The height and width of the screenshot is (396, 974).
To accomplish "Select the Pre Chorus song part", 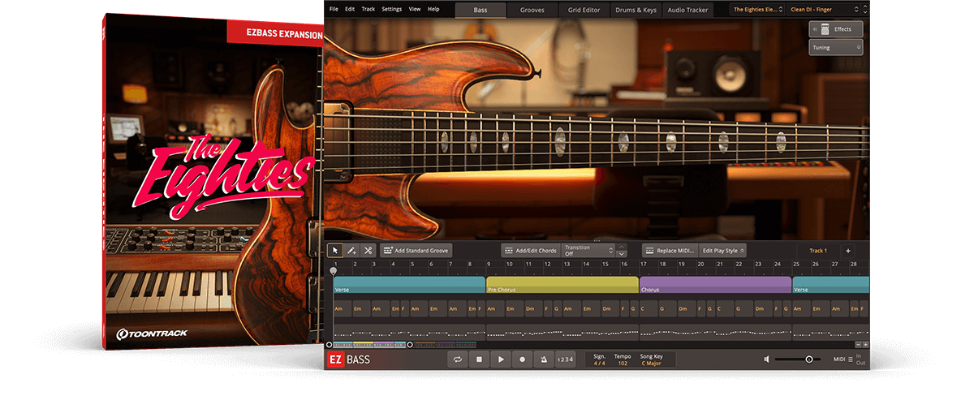I will click(x=562, y=284).
